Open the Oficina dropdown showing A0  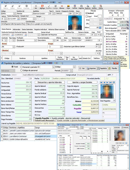click(62, 40)
